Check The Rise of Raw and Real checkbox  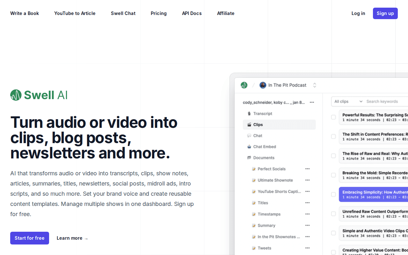pos(333,156)
